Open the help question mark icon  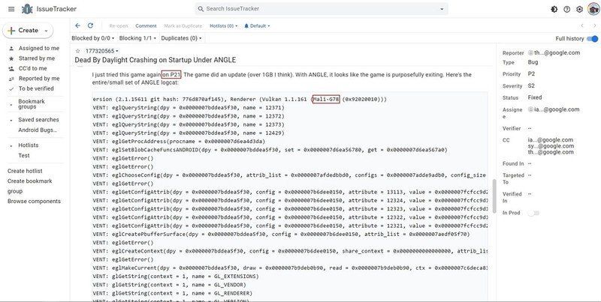[x=566, y=9]
